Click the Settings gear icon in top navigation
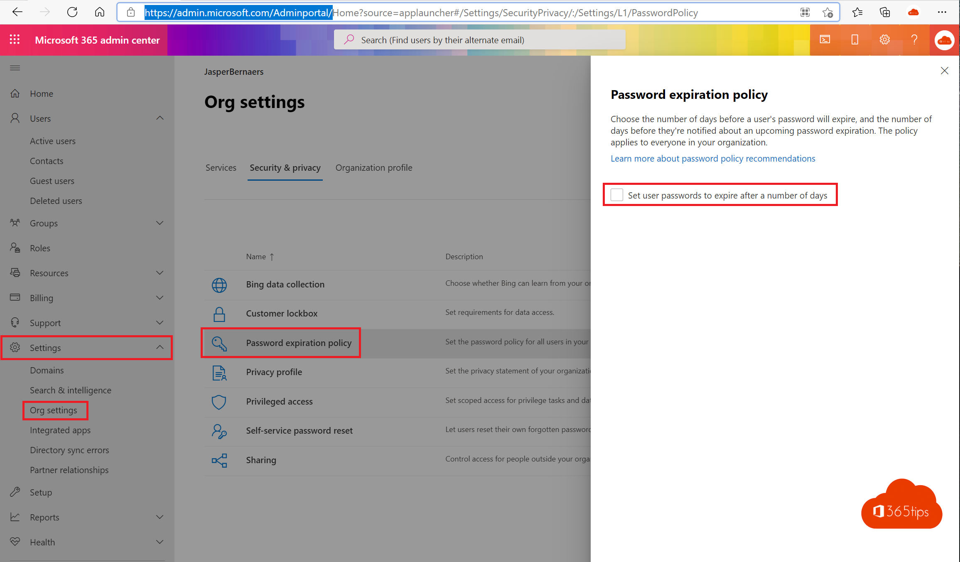The height and width of the screenshot is (562, 960). point(884,40)
